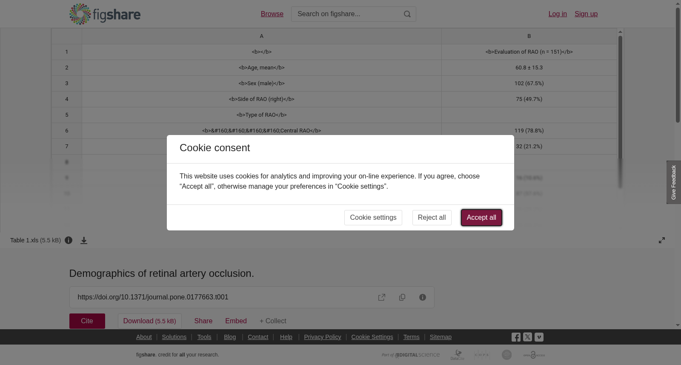
Task: Open the Help footer link
Action: [286, 337]
